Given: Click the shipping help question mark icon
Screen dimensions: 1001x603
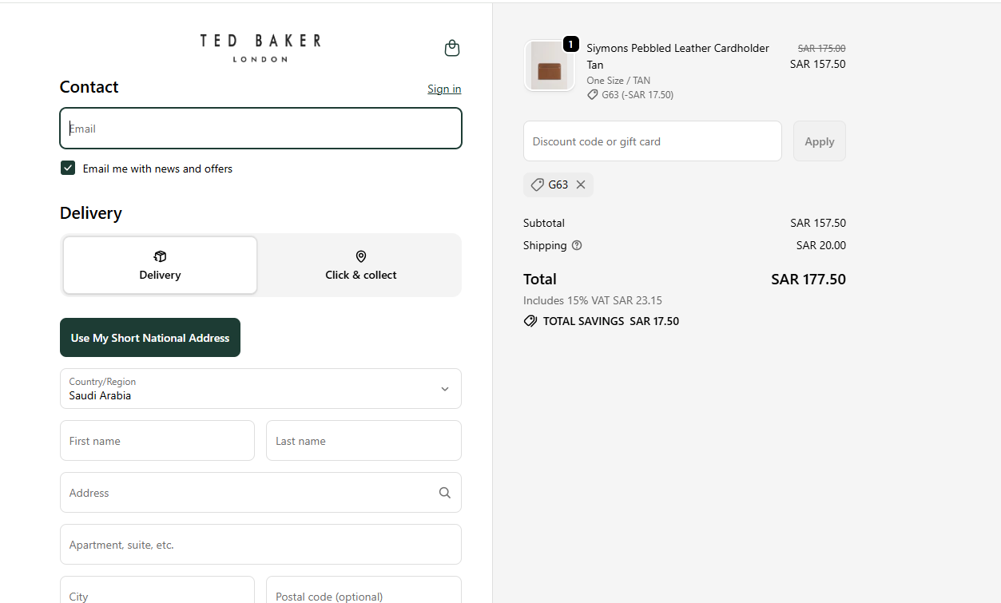Looking at the screenshot, I should [577, 245].
